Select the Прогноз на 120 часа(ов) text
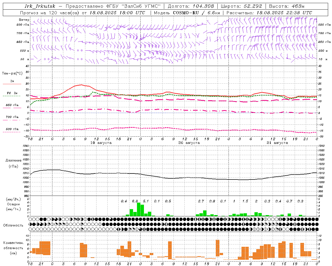 [x=50, y=13]
